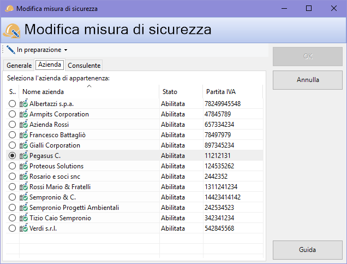Sort by the Stato column header
347x264 pixels.
click(181, 92)
